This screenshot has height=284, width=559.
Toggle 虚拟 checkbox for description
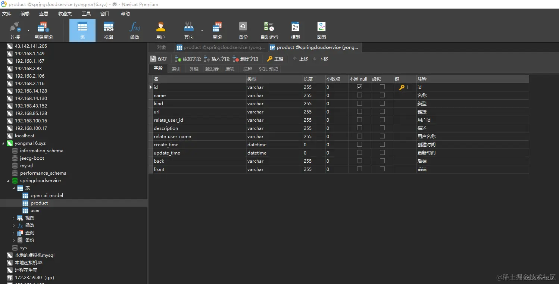[x=382, y=128]
